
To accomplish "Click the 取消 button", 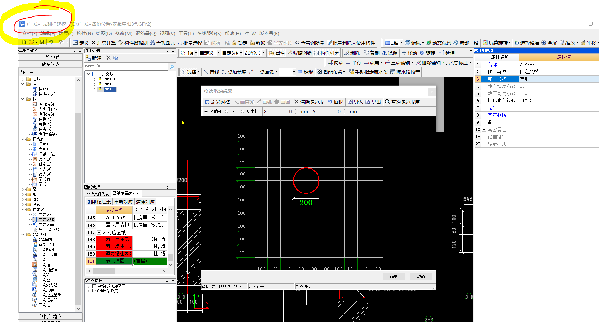I will pyautogui.click(x=421, y=277).
